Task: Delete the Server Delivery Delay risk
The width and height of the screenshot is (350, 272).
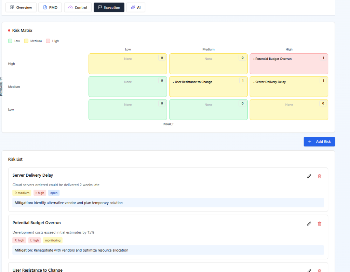Action: pos(320,176)
